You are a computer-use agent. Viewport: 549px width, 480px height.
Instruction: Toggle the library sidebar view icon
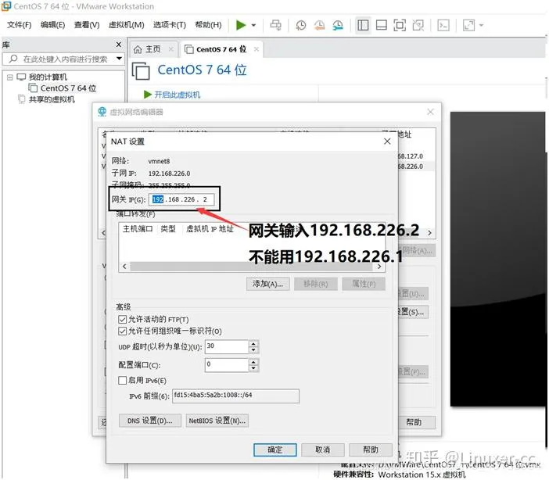[x=363, y=25]
